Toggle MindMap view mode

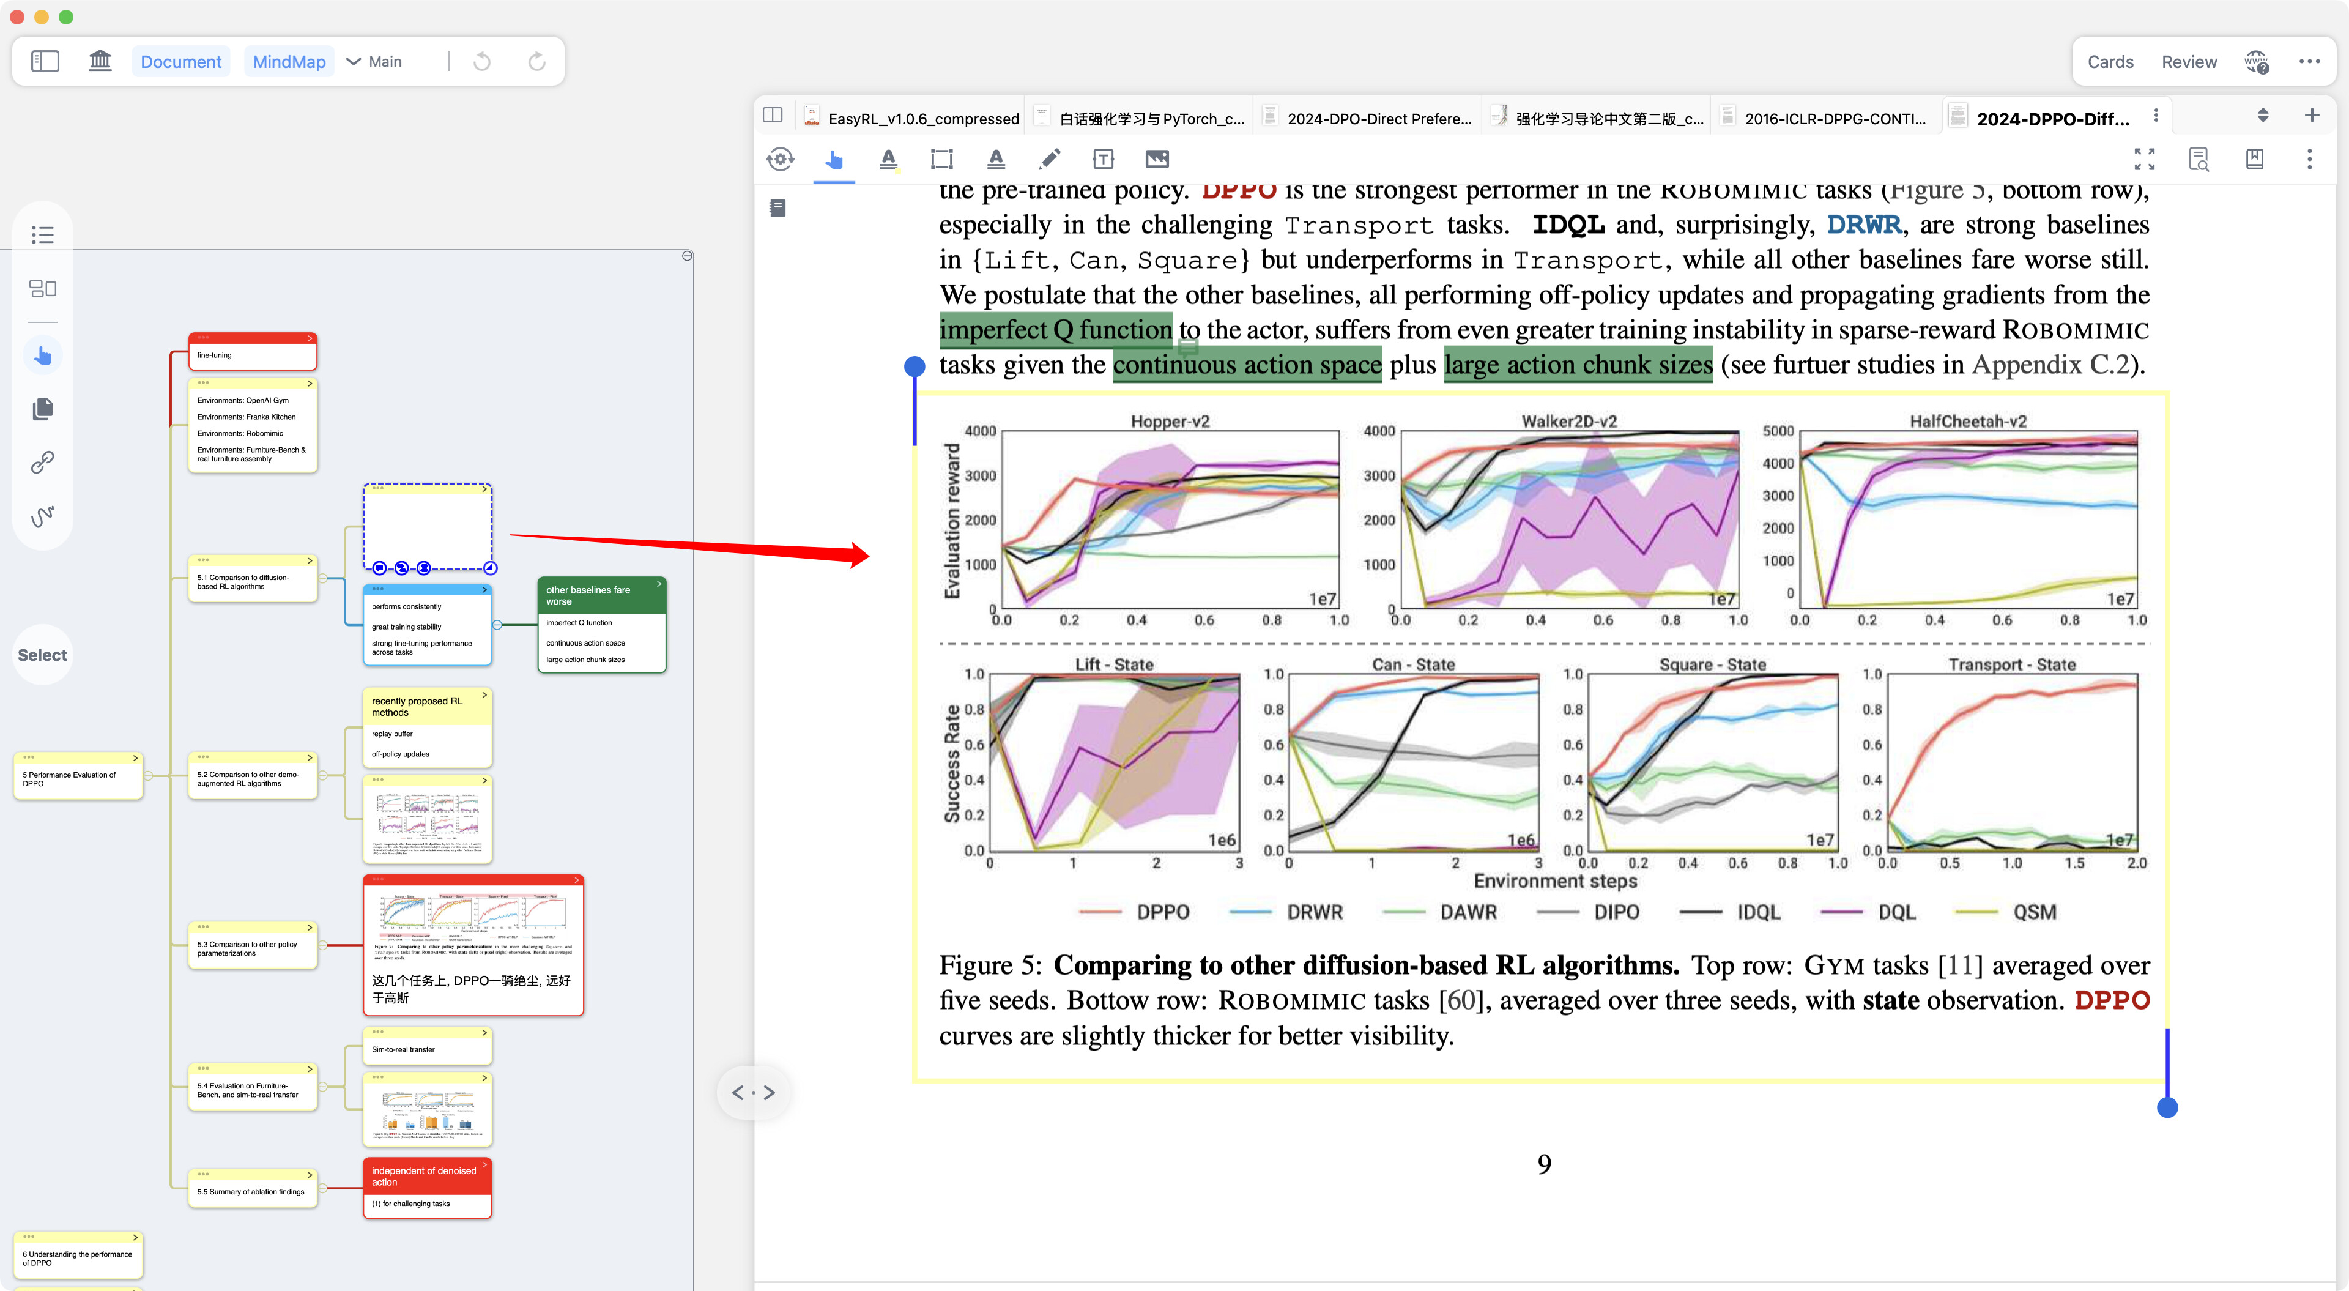pos(289,61)
